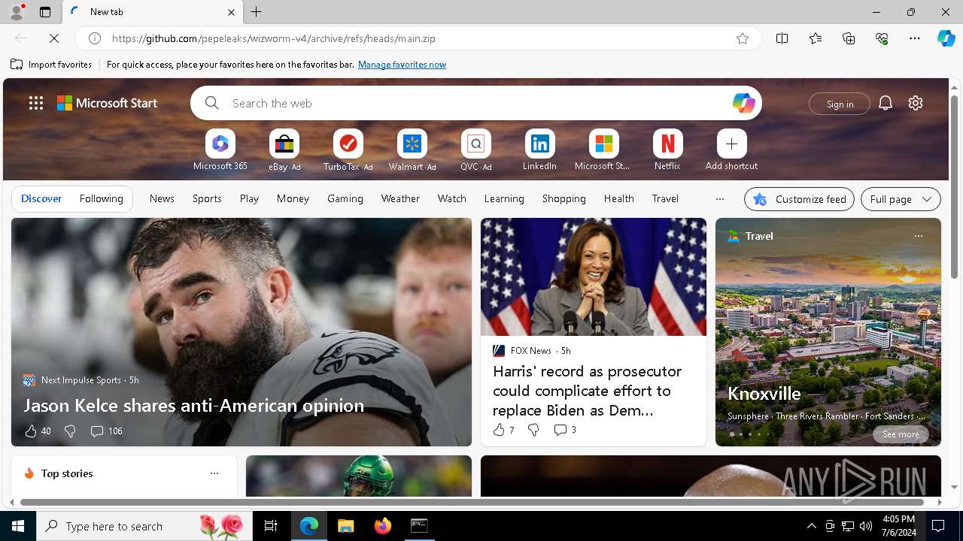Open Jason Kelce shares anti-American opinion story
This screenshot has width=963, height=541.
coord(193,405)
